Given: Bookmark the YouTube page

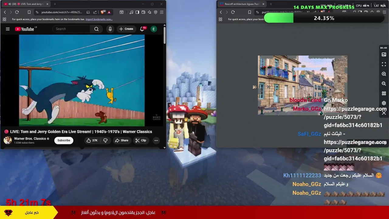Looking at the screenshot, I should point(29,12).
